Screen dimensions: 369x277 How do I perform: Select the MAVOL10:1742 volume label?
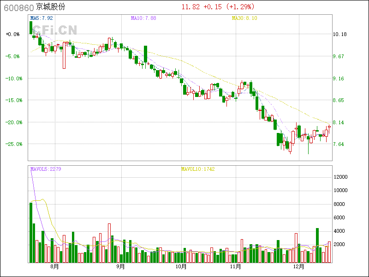pos(197,169)
